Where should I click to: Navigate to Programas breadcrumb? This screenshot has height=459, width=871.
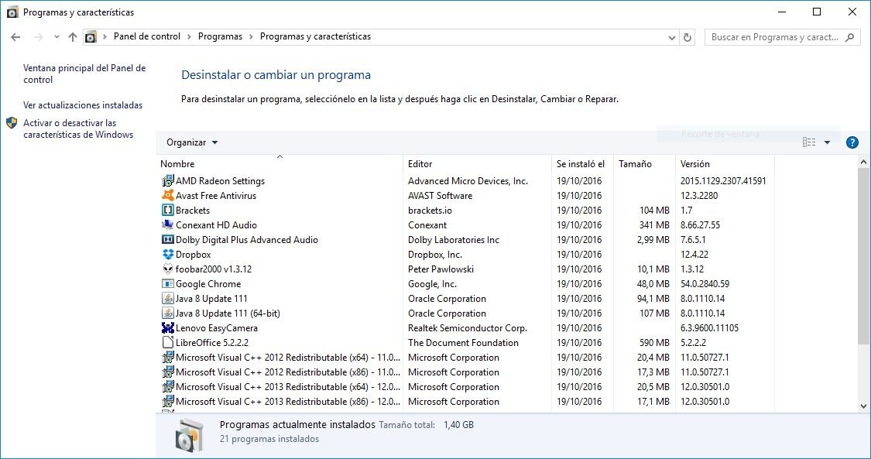point(220,36)
